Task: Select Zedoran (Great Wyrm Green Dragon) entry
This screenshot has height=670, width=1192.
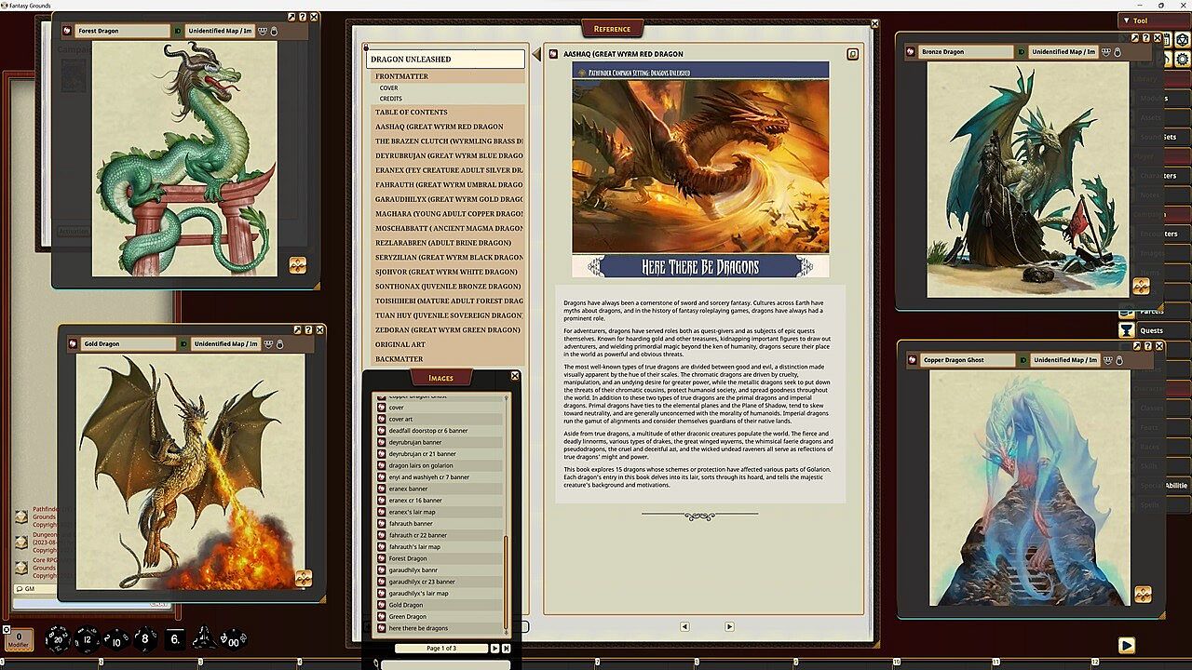Action: [447, 329]
